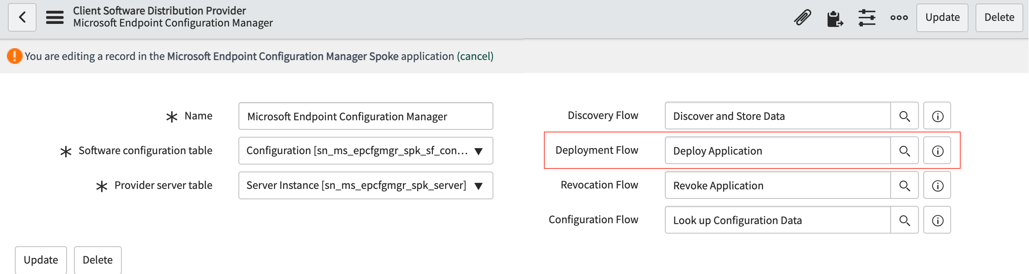Go back using the header back arrow
1029x274 pixels.
pyautogui.click(x=22, y=17)
